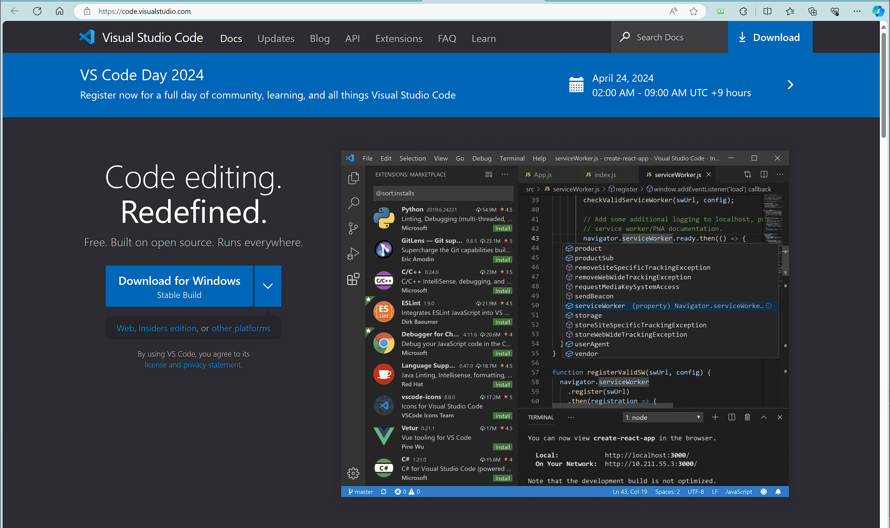
Task: Click Download for Windows Stable Build
Action: pos(179,287)
